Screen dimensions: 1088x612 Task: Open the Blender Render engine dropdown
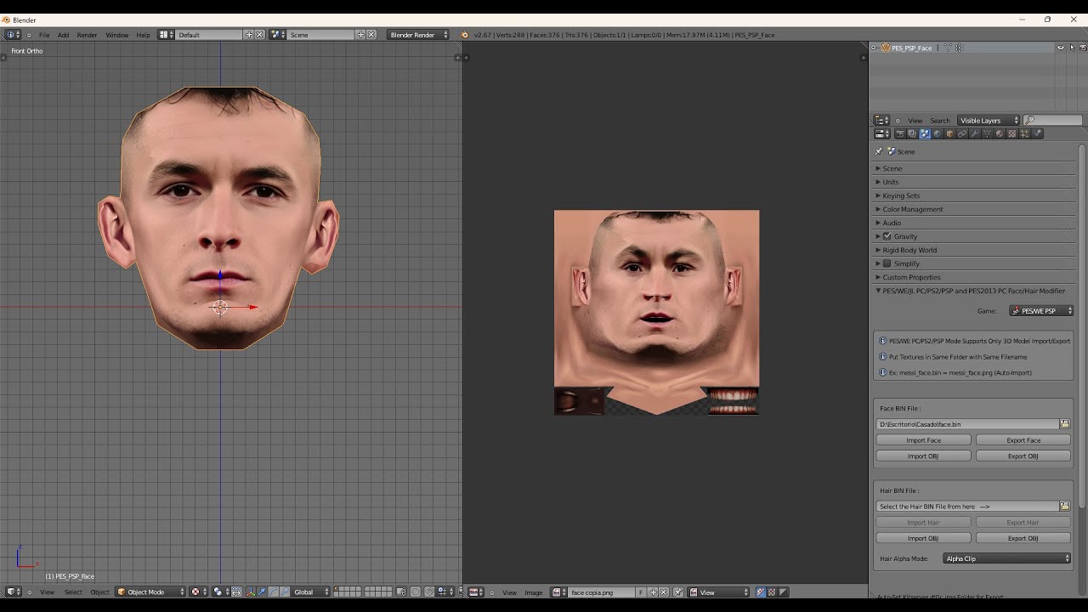418,35
